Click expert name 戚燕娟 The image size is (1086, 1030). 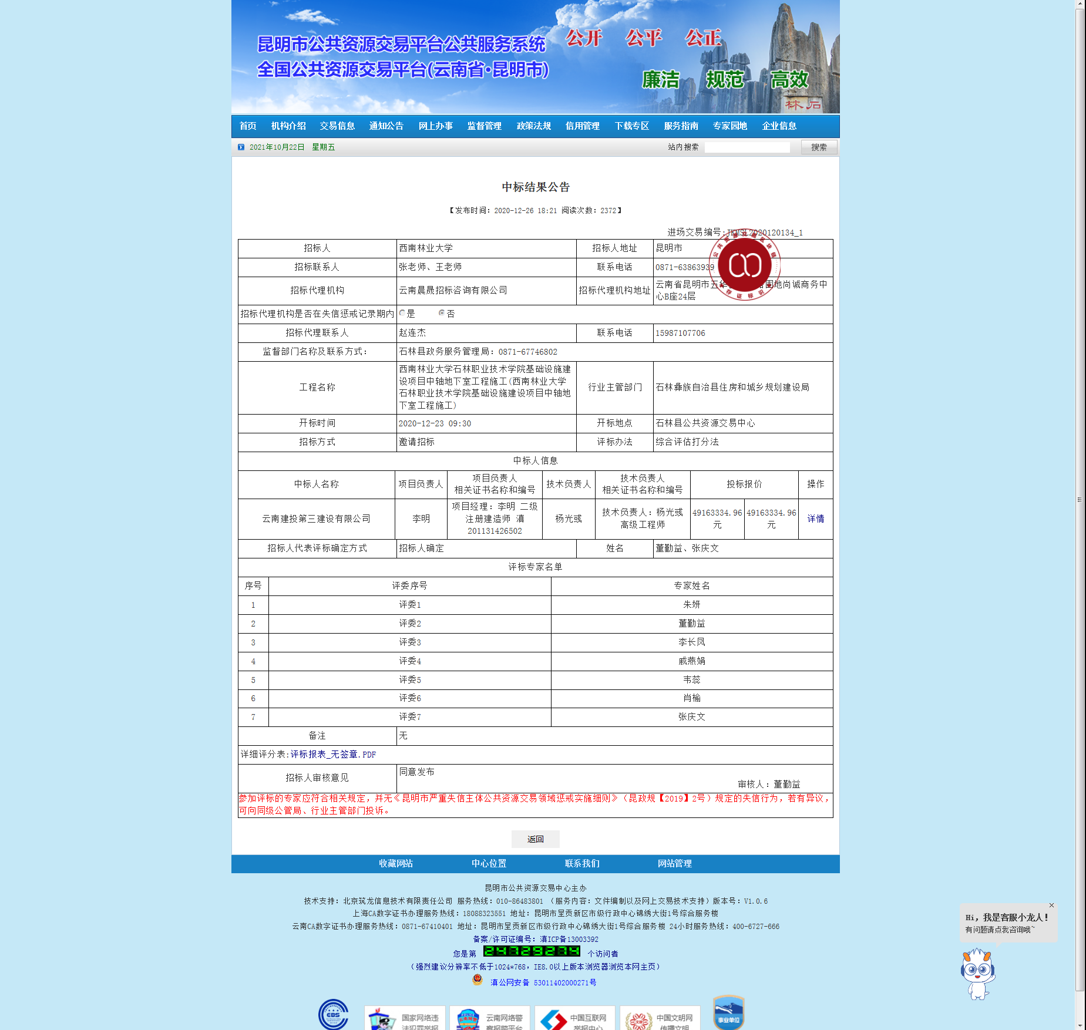[x=692, y=661]
